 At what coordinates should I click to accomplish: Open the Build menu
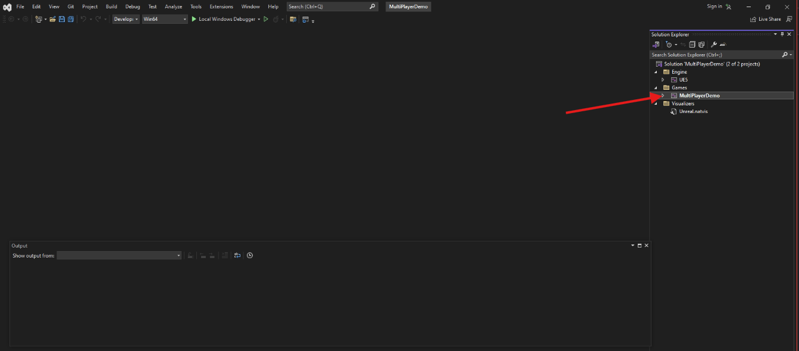[x=111, y=7]
